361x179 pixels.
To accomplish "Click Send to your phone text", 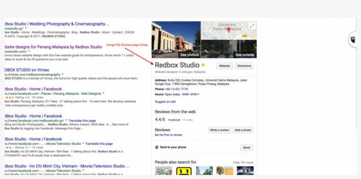I will (x=173, y=147).
